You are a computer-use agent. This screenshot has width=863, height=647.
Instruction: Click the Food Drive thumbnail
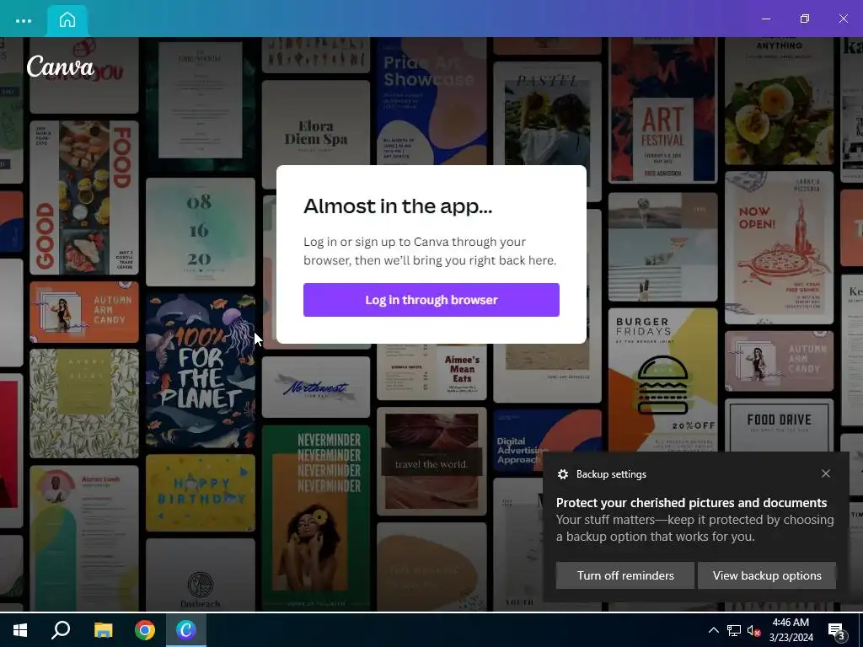(779, 425)
